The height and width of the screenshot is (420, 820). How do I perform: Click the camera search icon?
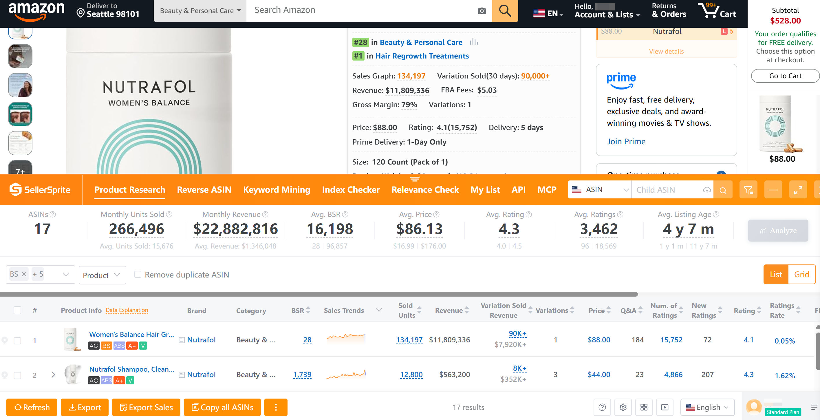[x=482, y=11]
